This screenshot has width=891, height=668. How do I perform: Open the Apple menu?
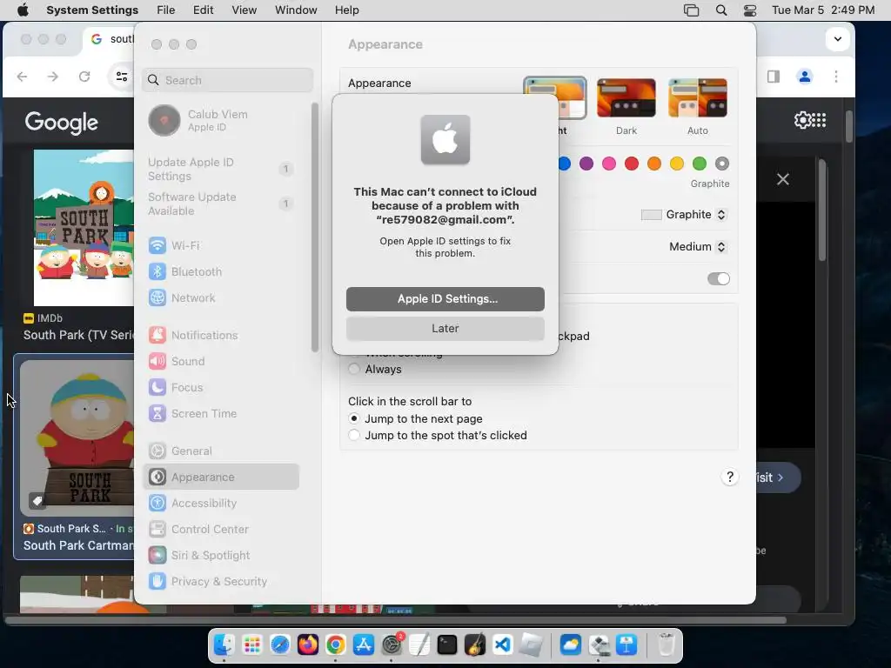(23, 10)
